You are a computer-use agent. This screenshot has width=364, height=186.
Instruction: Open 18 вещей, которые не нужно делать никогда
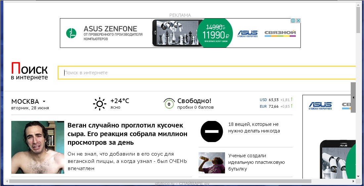click(x=254, y=128)
